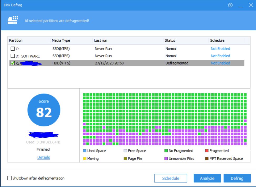Viewport: 256px width, 187px height.
Task: Click the Schedule column header
Action: coord(227,40)
